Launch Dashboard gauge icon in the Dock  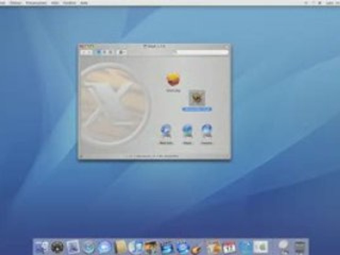tap(57, 247)
